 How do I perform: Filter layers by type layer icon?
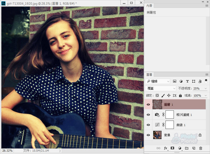click(187, 81)
